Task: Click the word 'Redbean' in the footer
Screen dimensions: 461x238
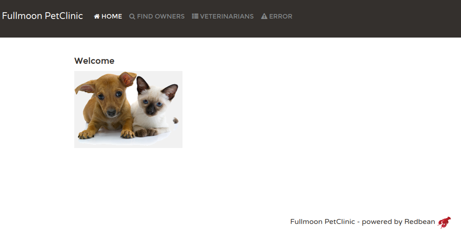Action: coord(419,222)
